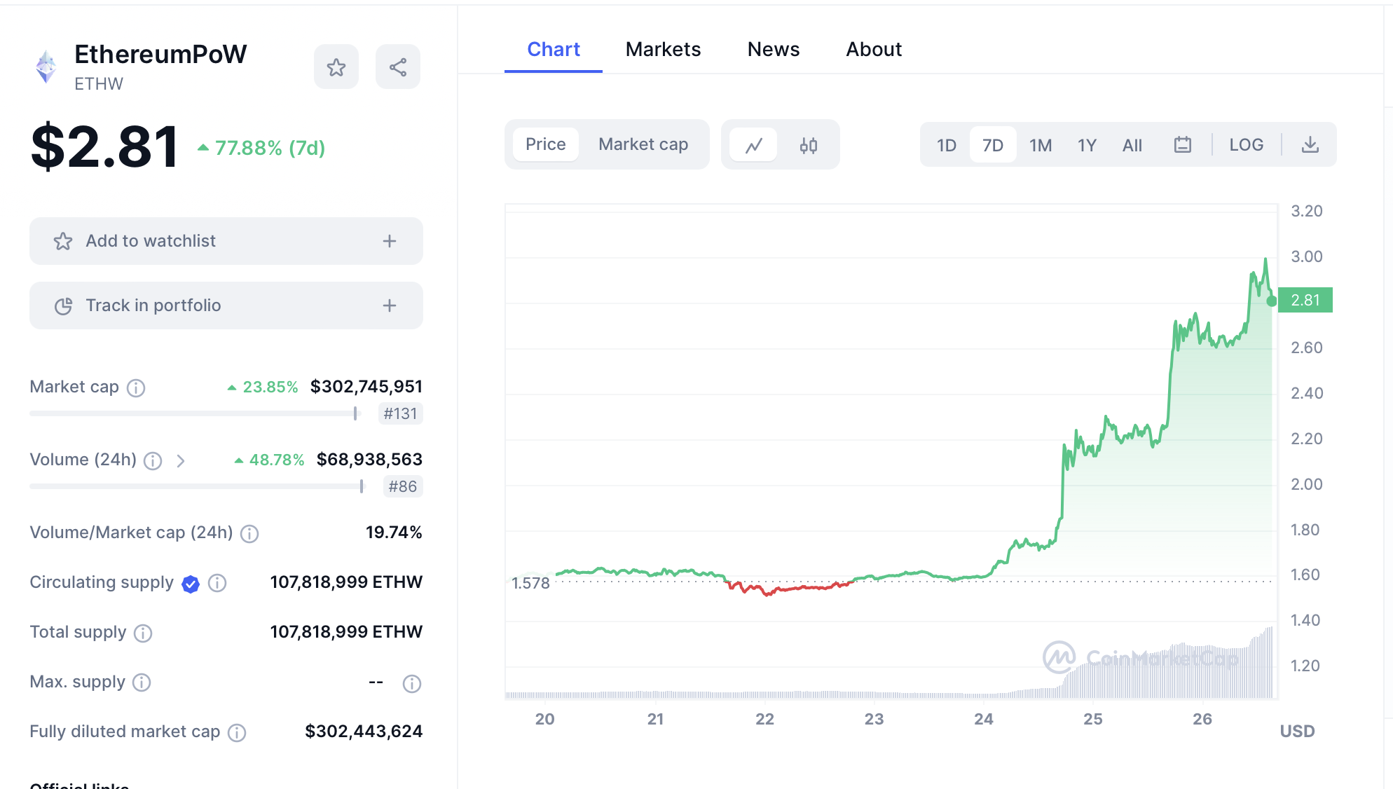Open the Markets tab
The image size is (1393, 789).
tap(663, 49)
